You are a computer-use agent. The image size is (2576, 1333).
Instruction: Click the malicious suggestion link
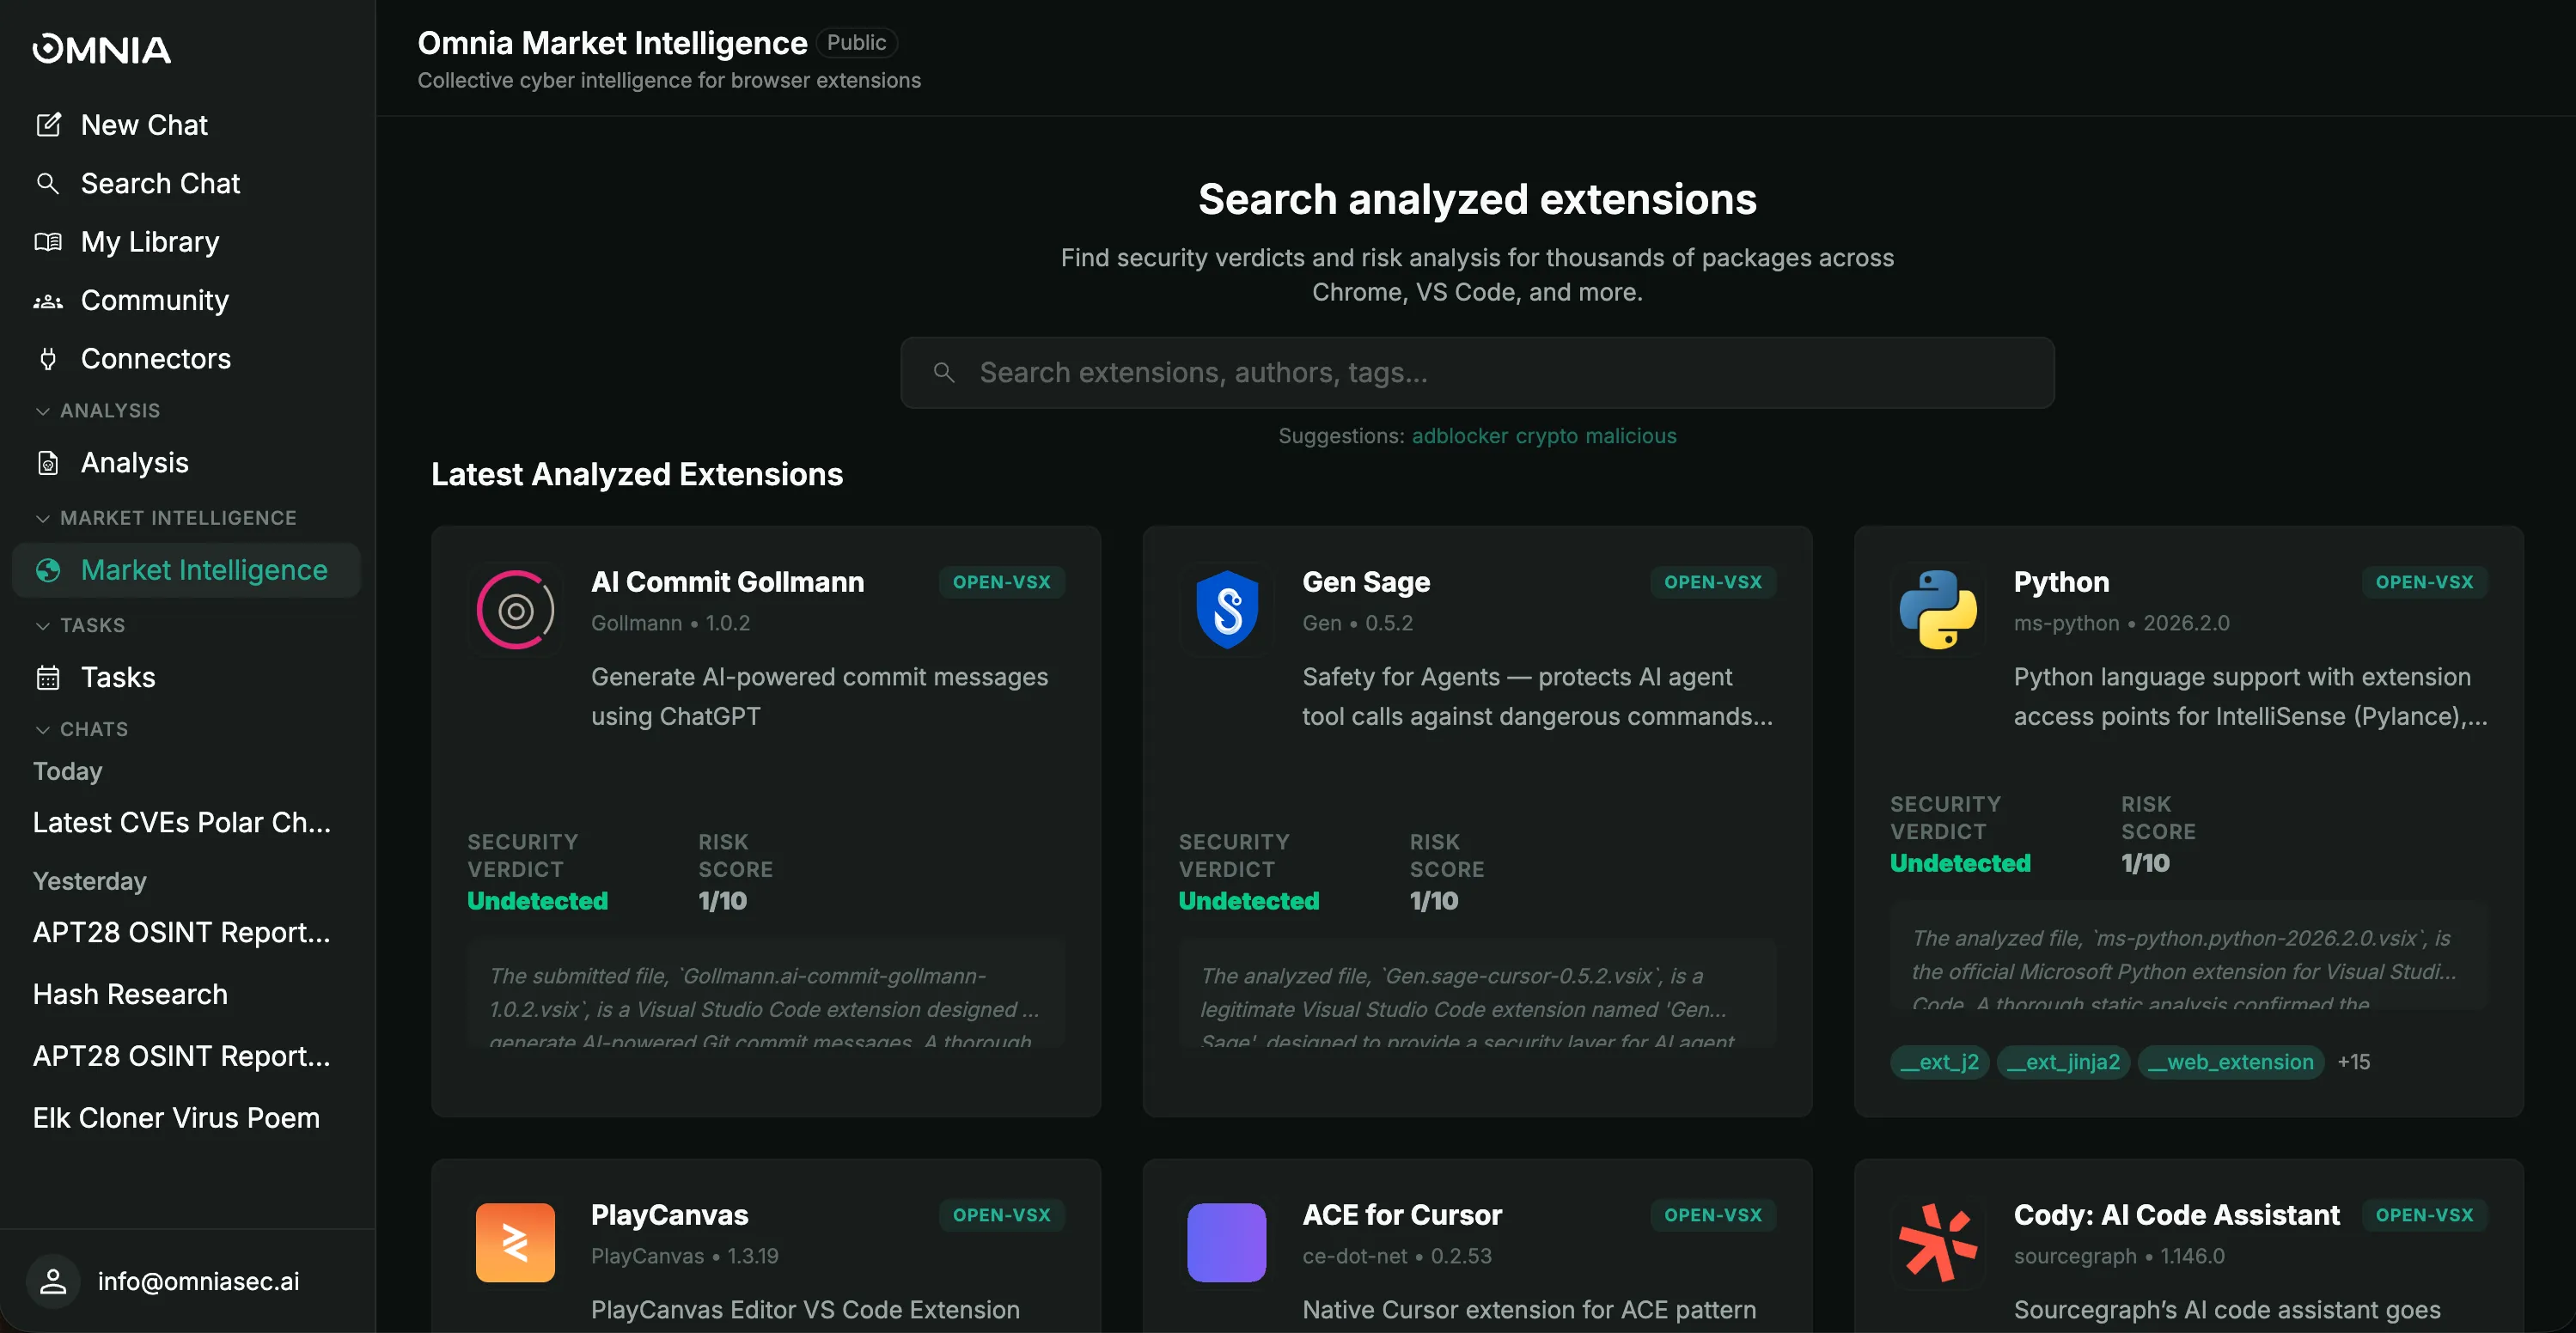click(x=1632, y=435)
